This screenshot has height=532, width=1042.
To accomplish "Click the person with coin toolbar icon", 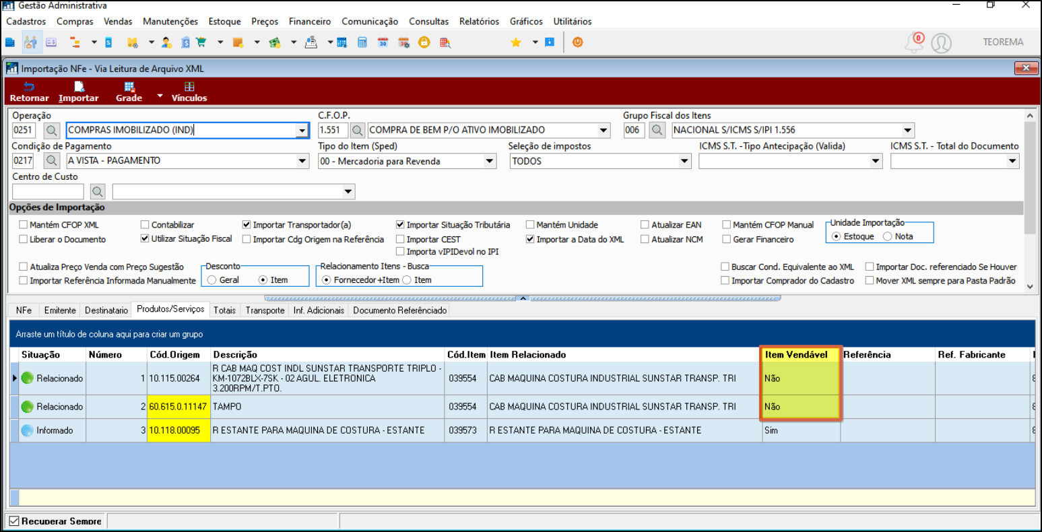I will click(166, 42).
